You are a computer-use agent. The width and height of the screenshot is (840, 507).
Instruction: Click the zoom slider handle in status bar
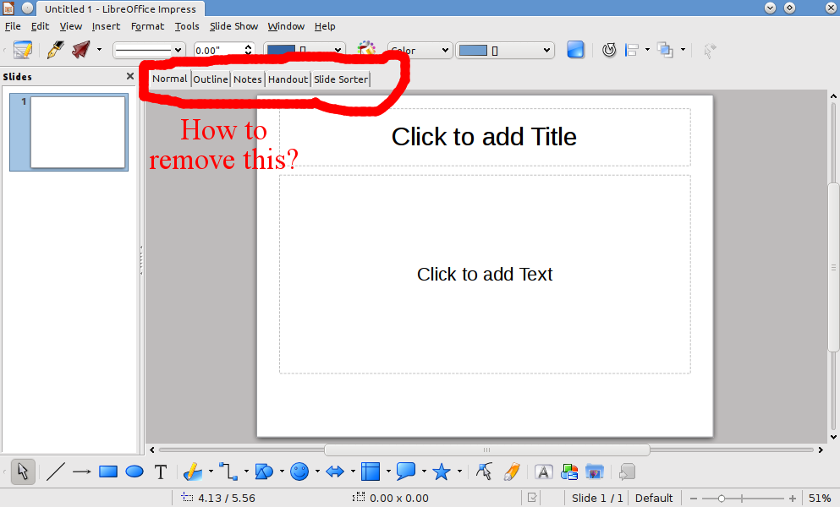click(721, 499)
